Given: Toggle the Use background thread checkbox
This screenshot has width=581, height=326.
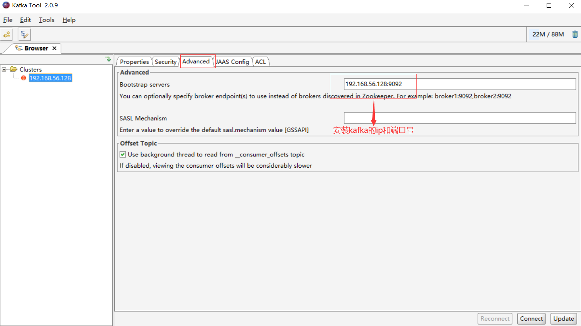Looking at the screenshot, I should [x=123, y=155].
